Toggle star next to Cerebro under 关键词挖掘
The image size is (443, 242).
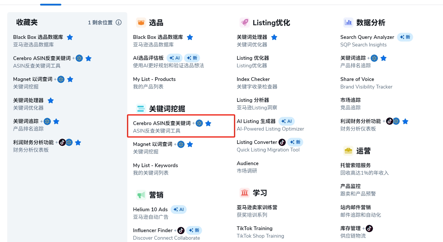[x=208, y=123]
